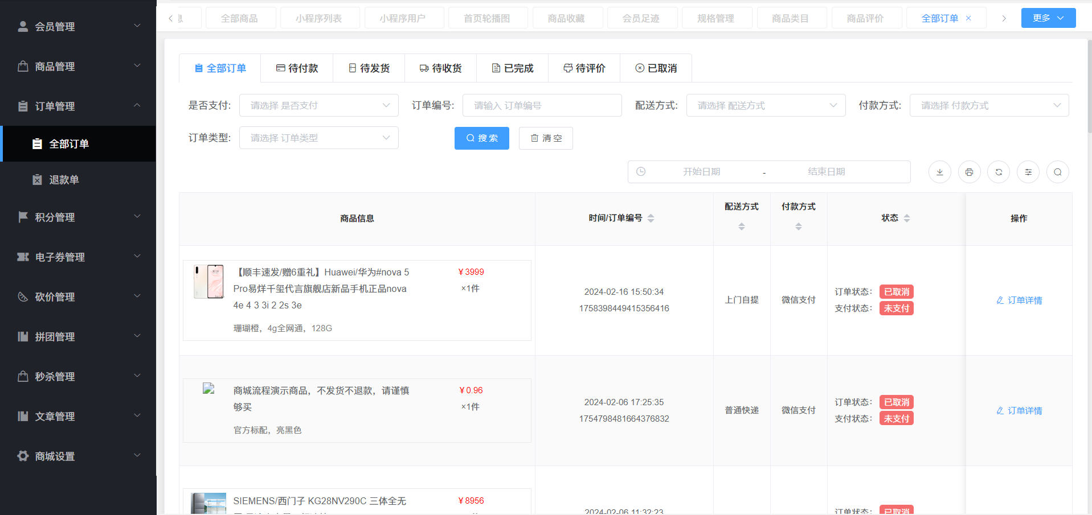Focus the 订单编号 input field

click(x=542, y=105)
